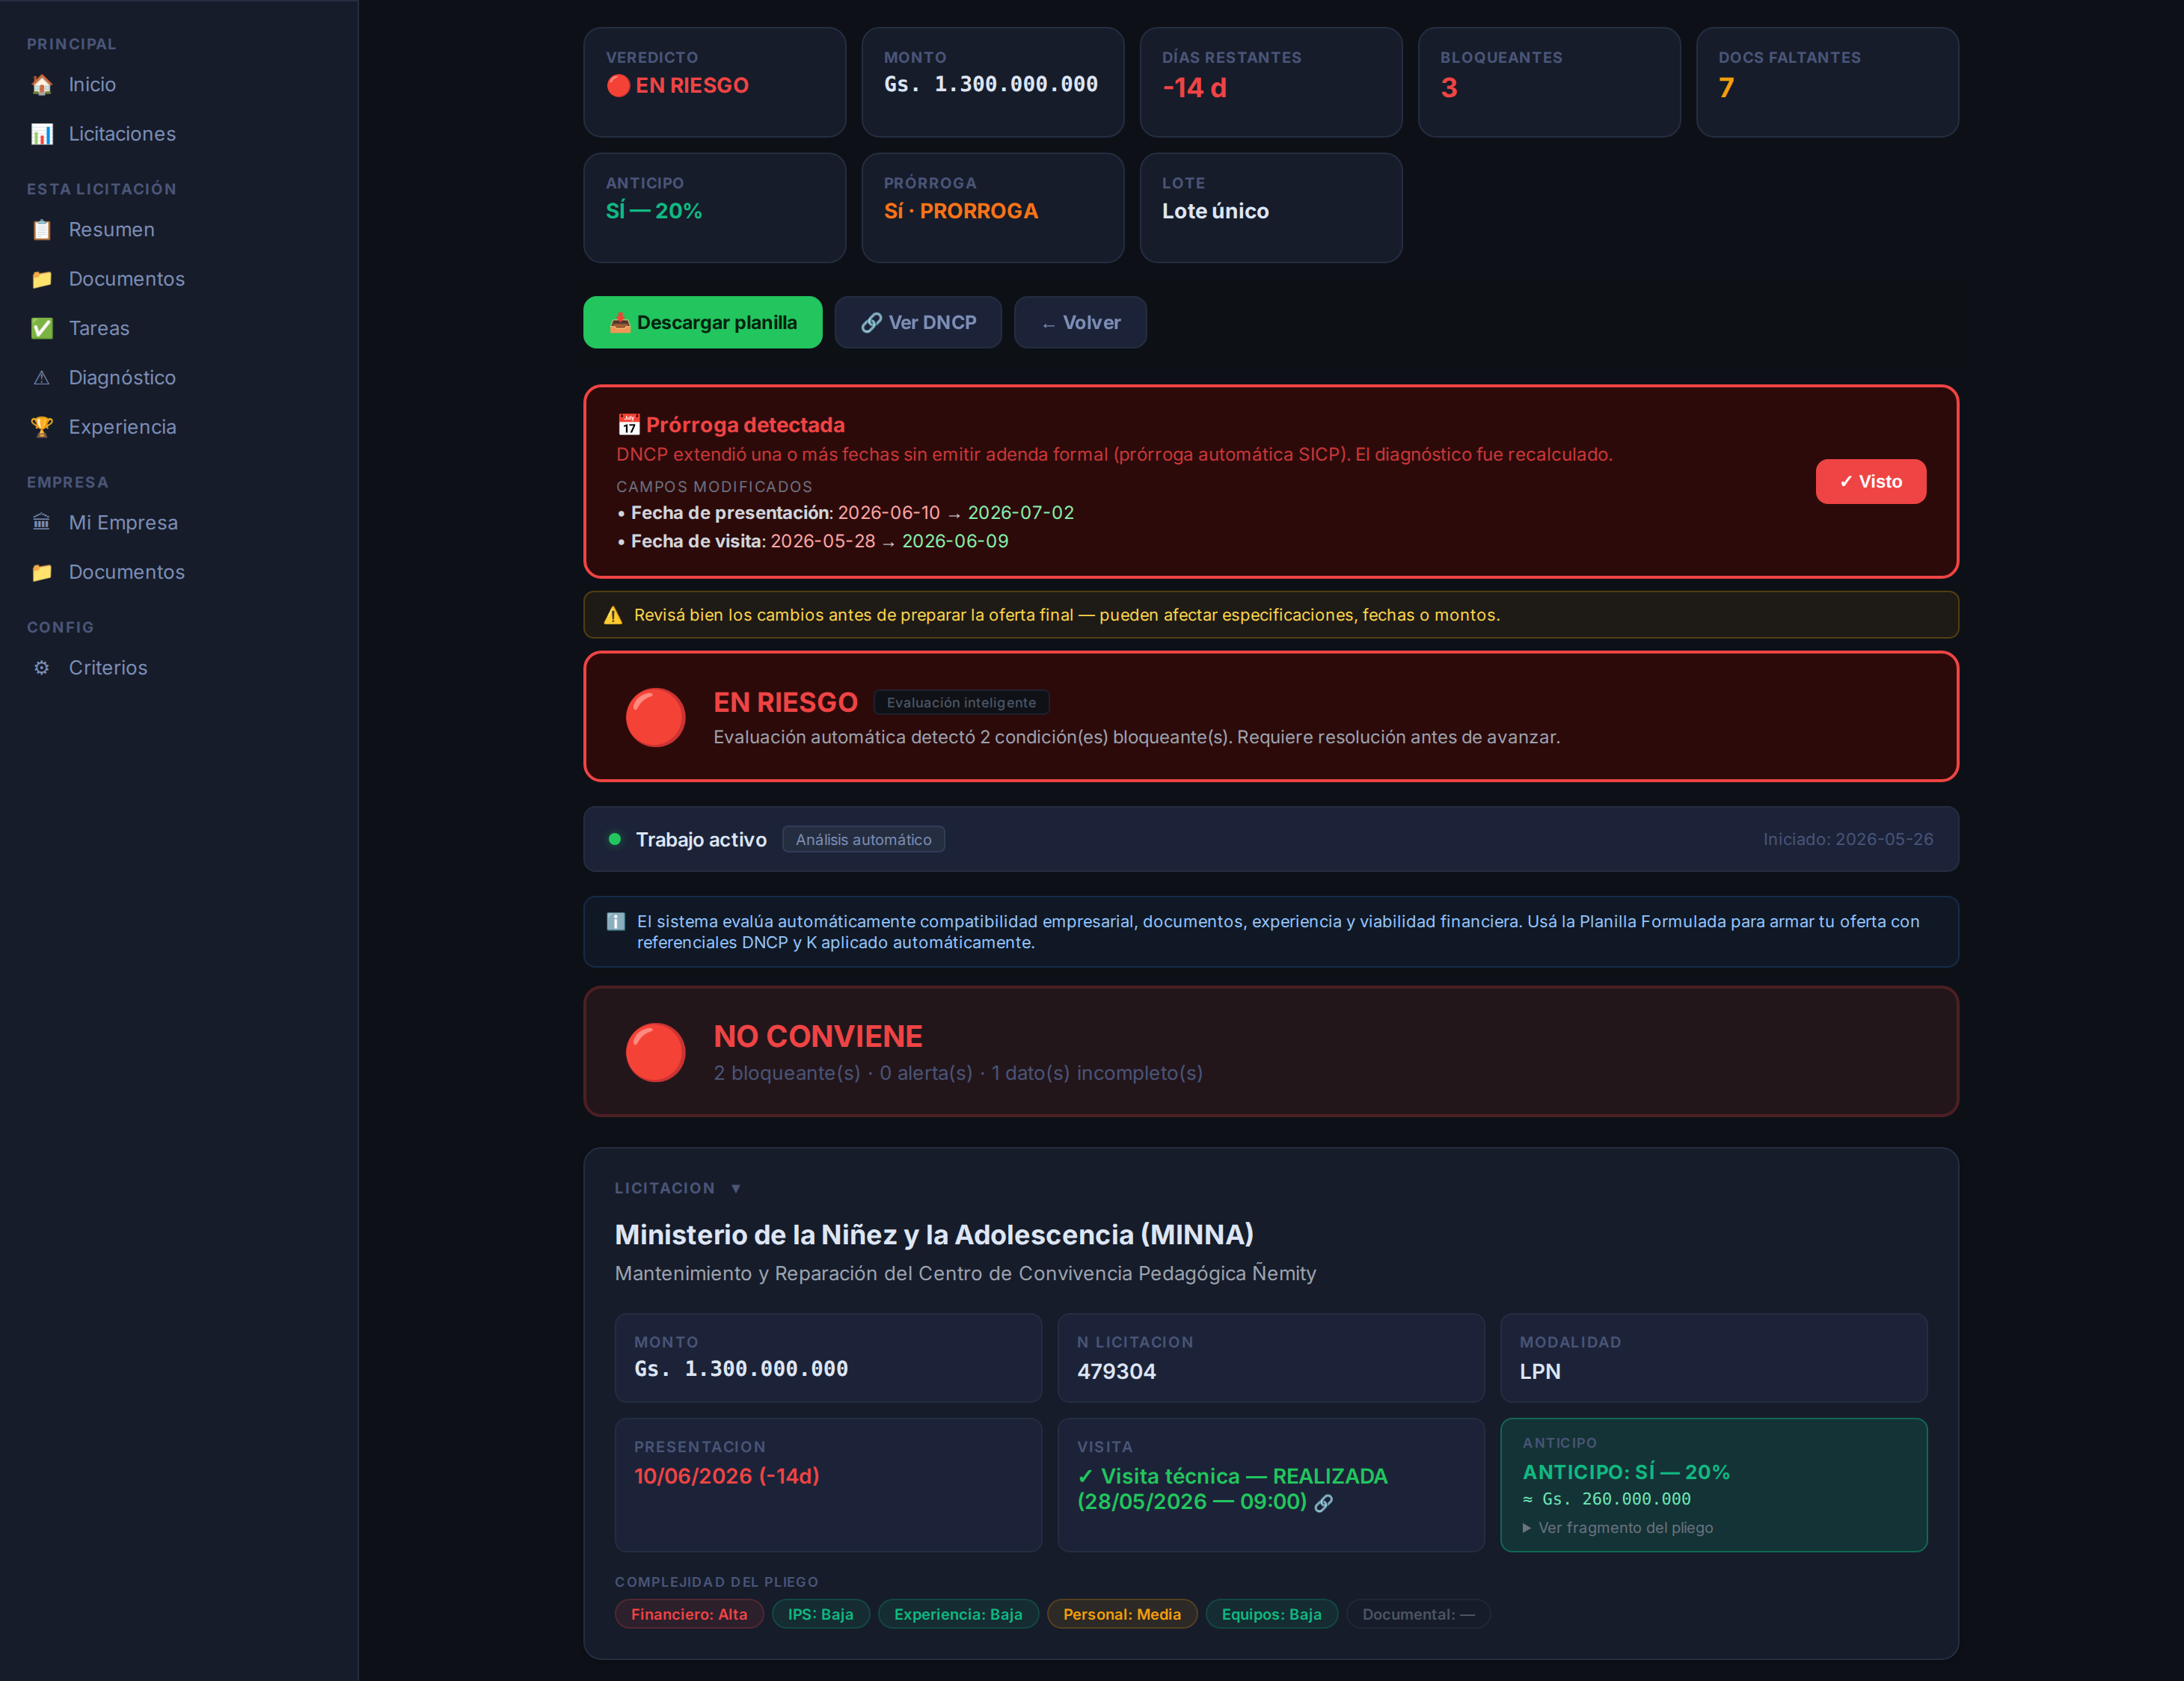
Task: Click the red circle in the EN RIESGO banner
Action: pyautogui.click(x=655, y=717)
